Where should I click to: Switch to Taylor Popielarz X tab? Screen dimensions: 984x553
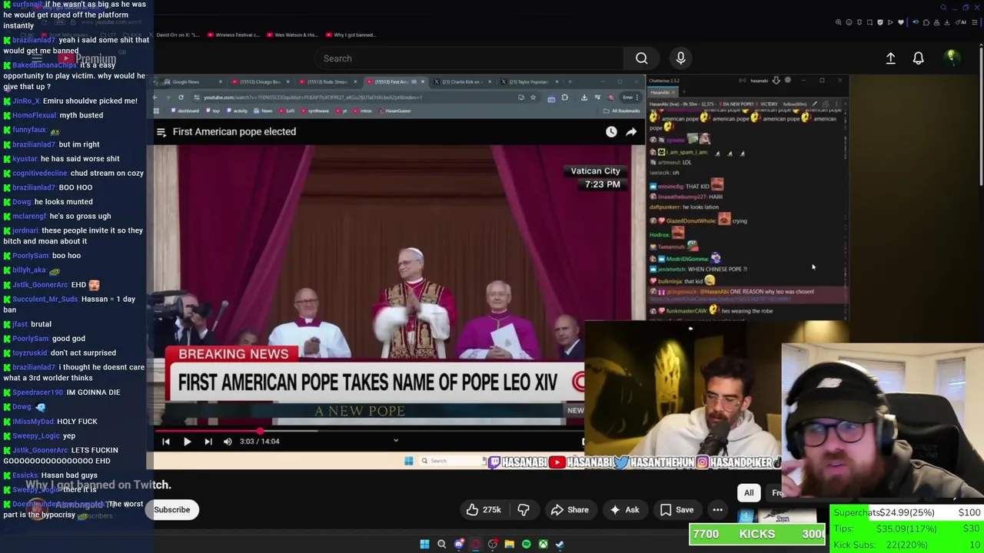(x=530, y=81)
